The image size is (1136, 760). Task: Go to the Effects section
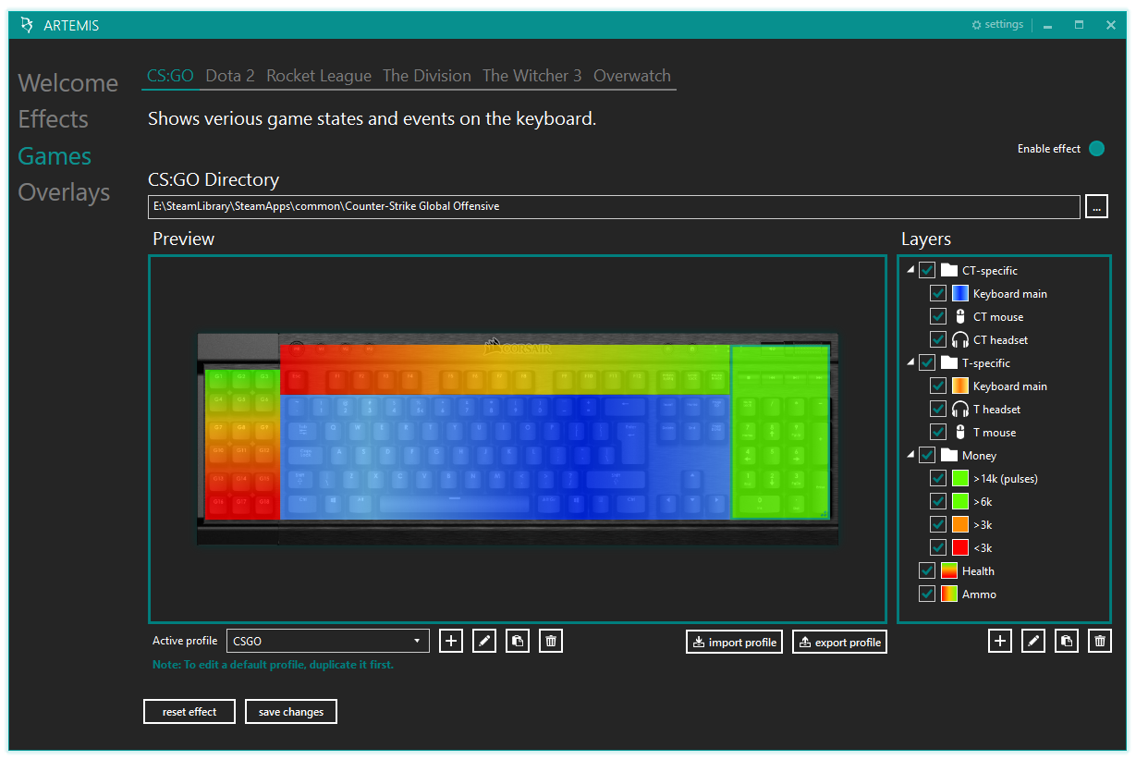point(54,119)
